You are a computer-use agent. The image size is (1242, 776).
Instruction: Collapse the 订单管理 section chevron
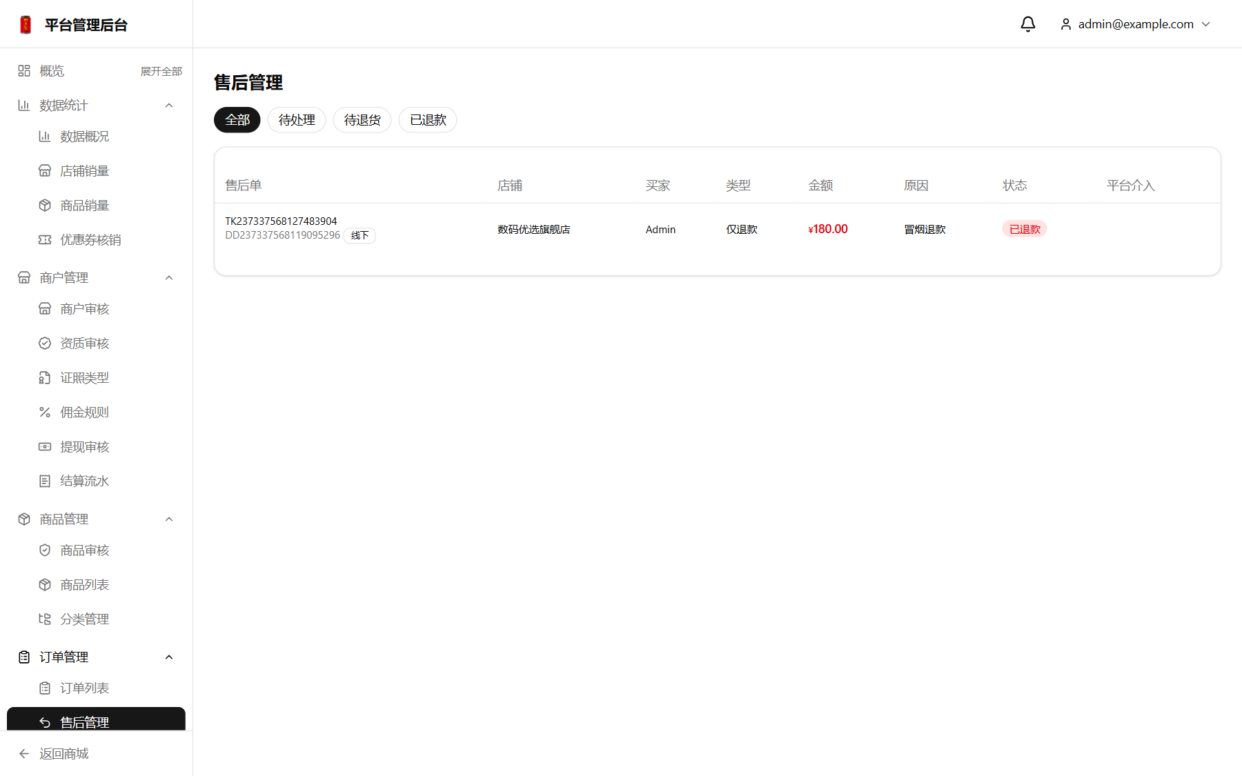pyautogui.click(x=169, y=657)
